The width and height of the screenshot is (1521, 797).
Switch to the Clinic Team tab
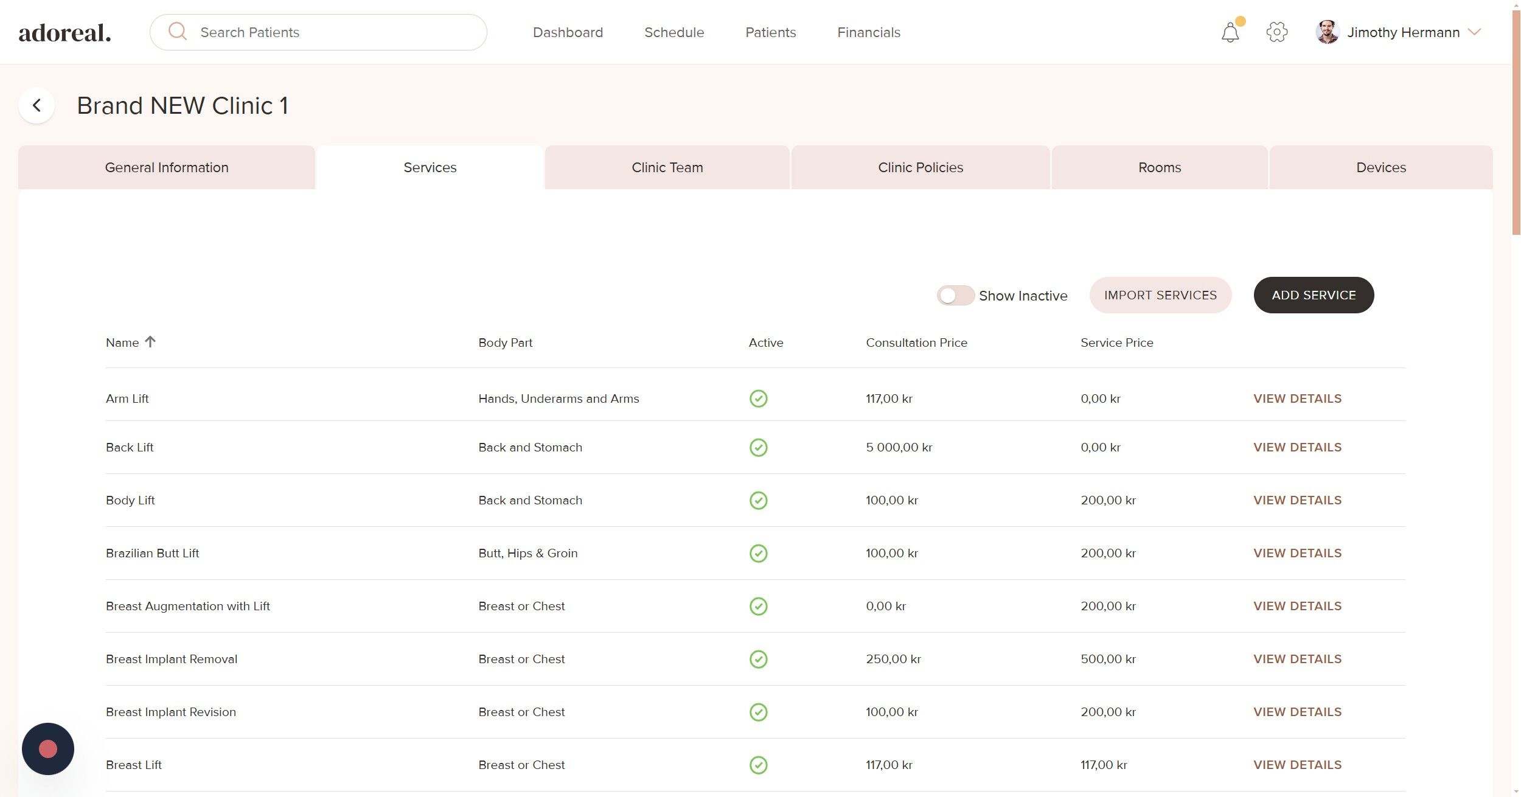[x=667, y=167]
